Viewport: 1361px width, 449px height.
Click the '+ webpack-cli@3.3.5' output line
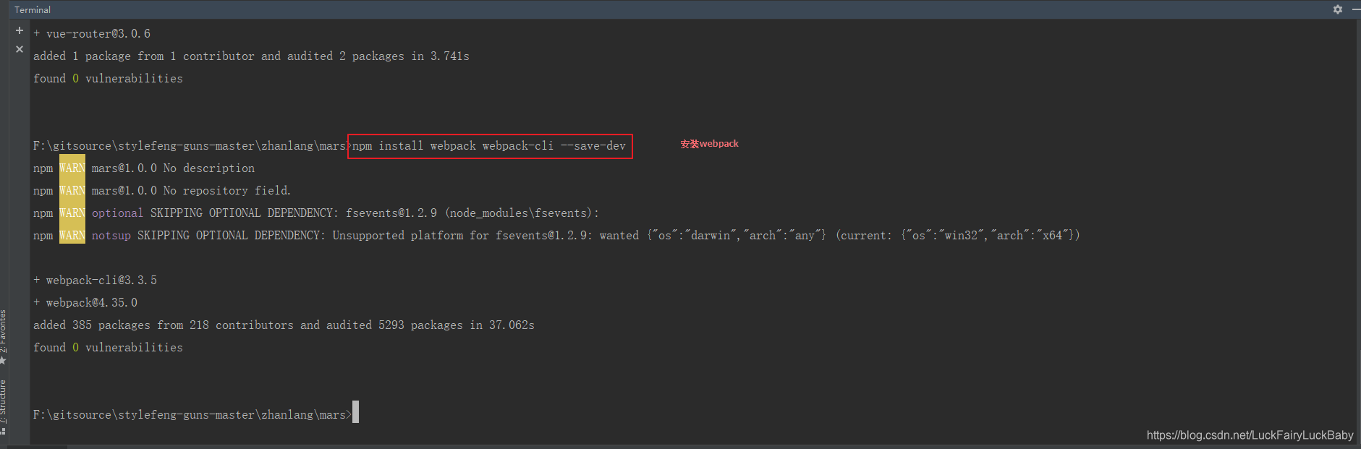[x=95, y=281]
